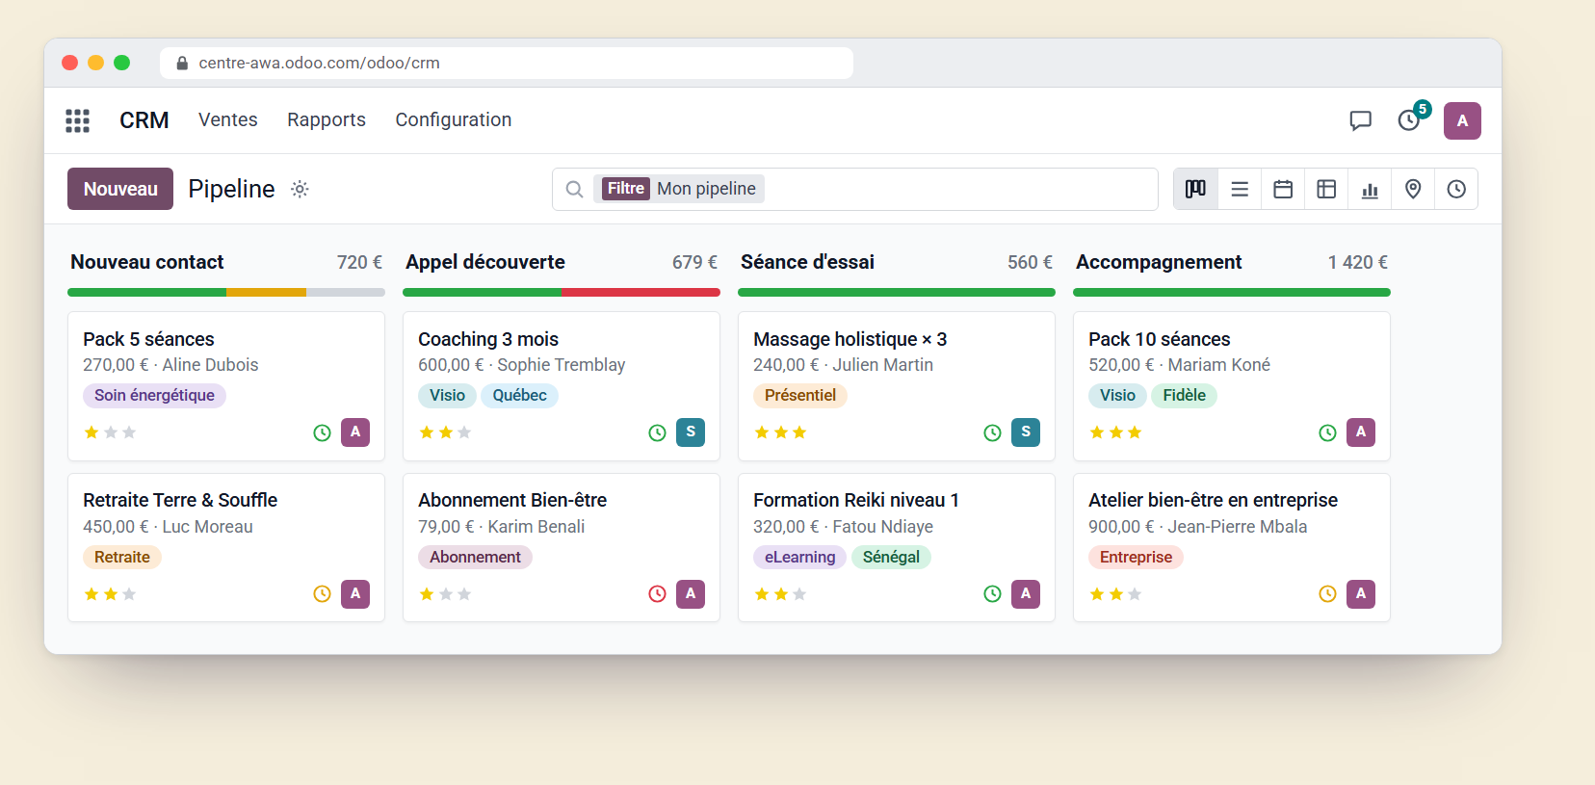The image size is (1595, 785).
Task: Open Pipeline settings gear
Action: (x=301, y=189)
